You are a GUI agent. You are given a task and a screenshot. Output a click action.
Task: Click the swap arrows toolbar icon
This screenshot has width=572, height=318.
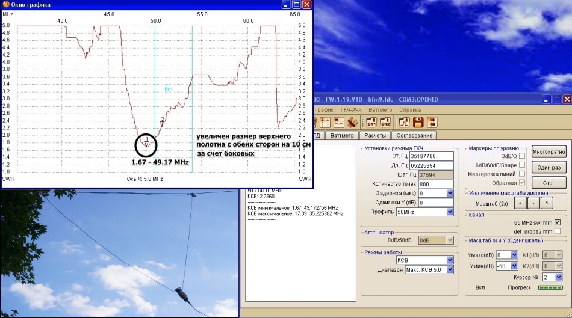click(432, 123)
